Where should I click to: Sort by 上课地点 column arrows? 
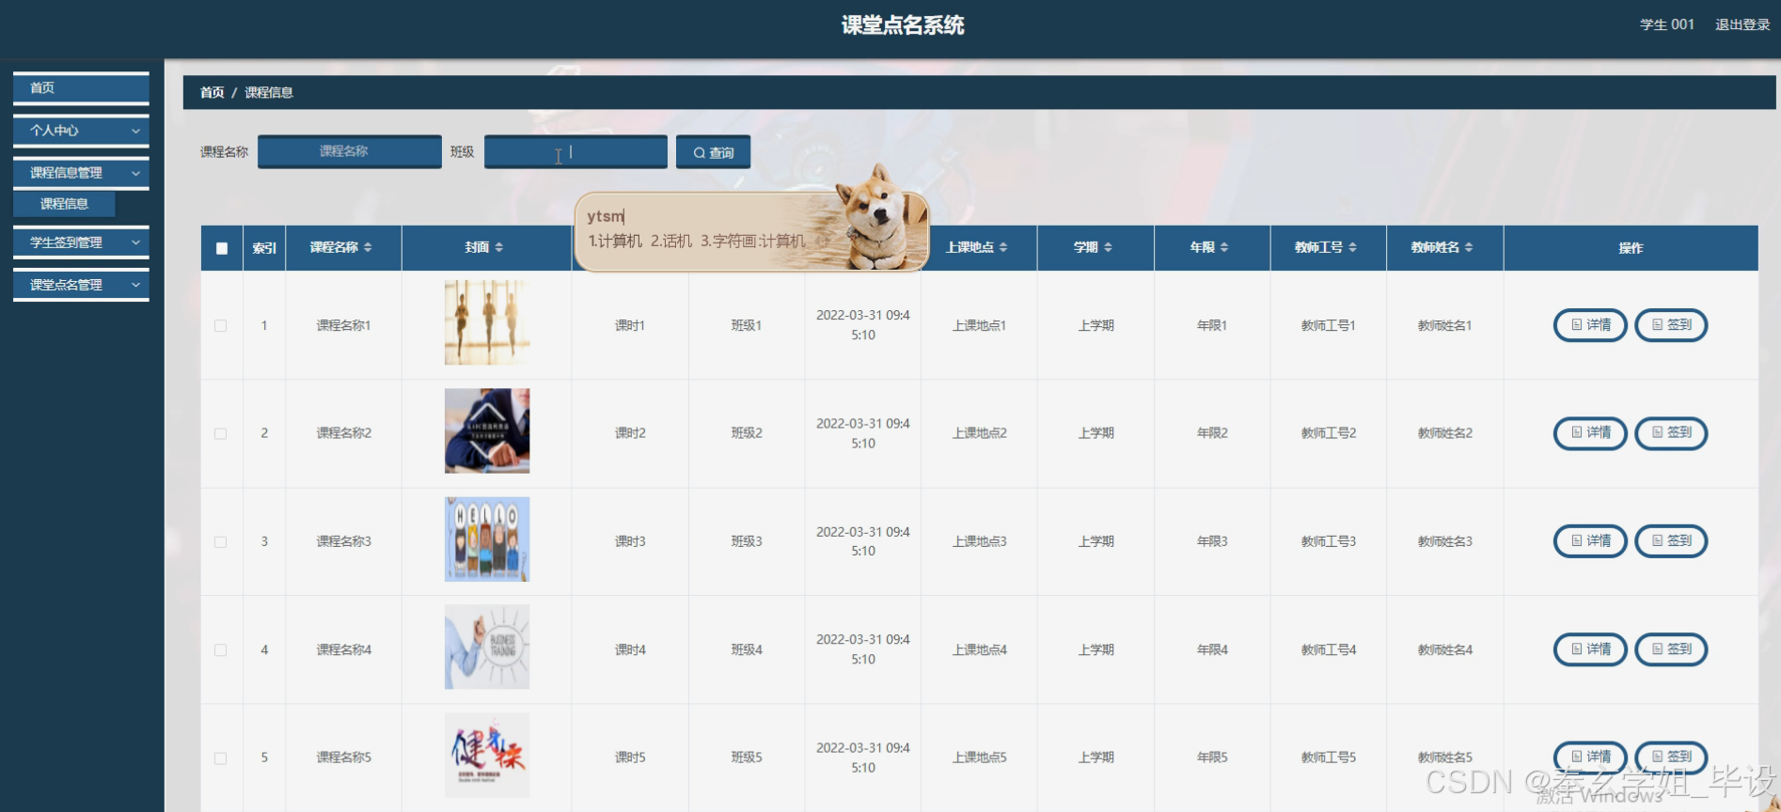[1003, 247]
